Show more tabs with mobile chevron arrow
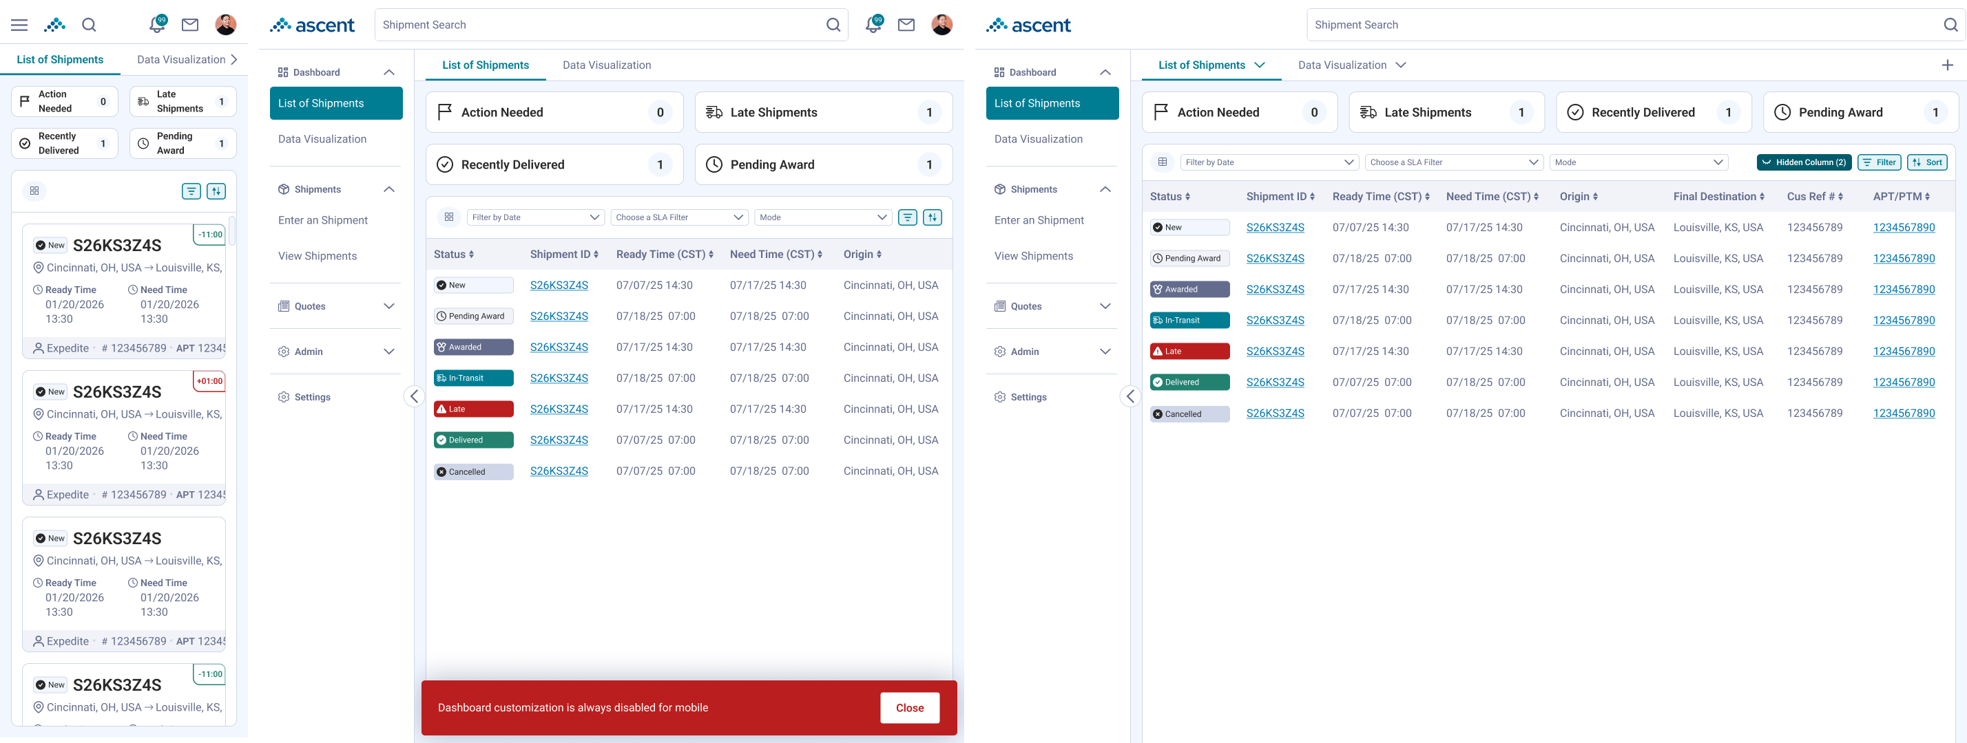1967x743 pixels. 233,59
